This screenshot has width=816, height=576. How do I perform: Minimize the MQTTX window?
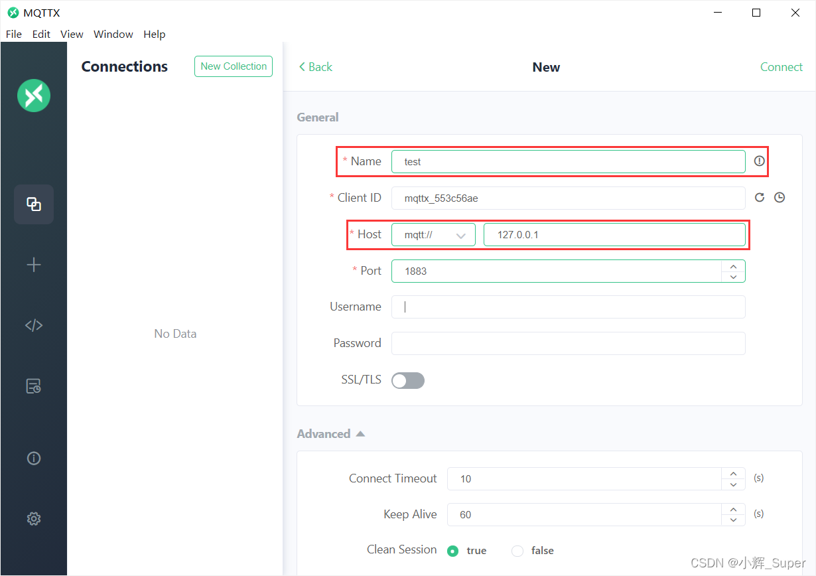717,13
